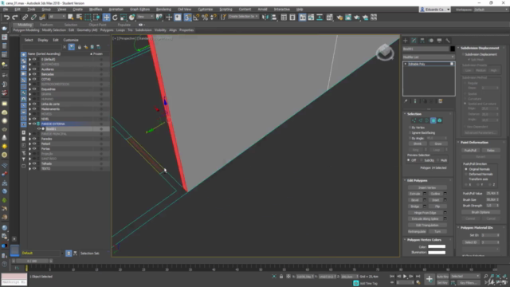Enable the Ignore Backfacing checkbox
Viewport: 510px width, 287px height.
pos(410,133)
